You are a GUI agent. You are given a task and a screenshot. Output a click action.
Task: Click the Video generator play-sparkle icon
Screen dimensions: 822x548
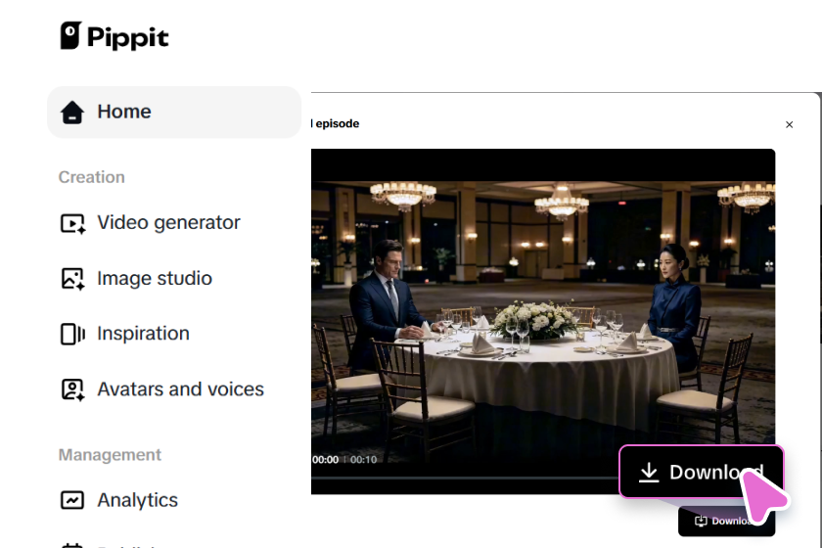(x=72, y=223)
